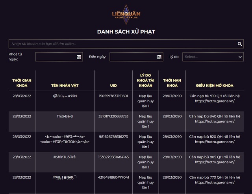Open hotro.garena.vn link in 805 QH row
The width and height of the screenshot is (252, 194).
click(x=215, y=162)
